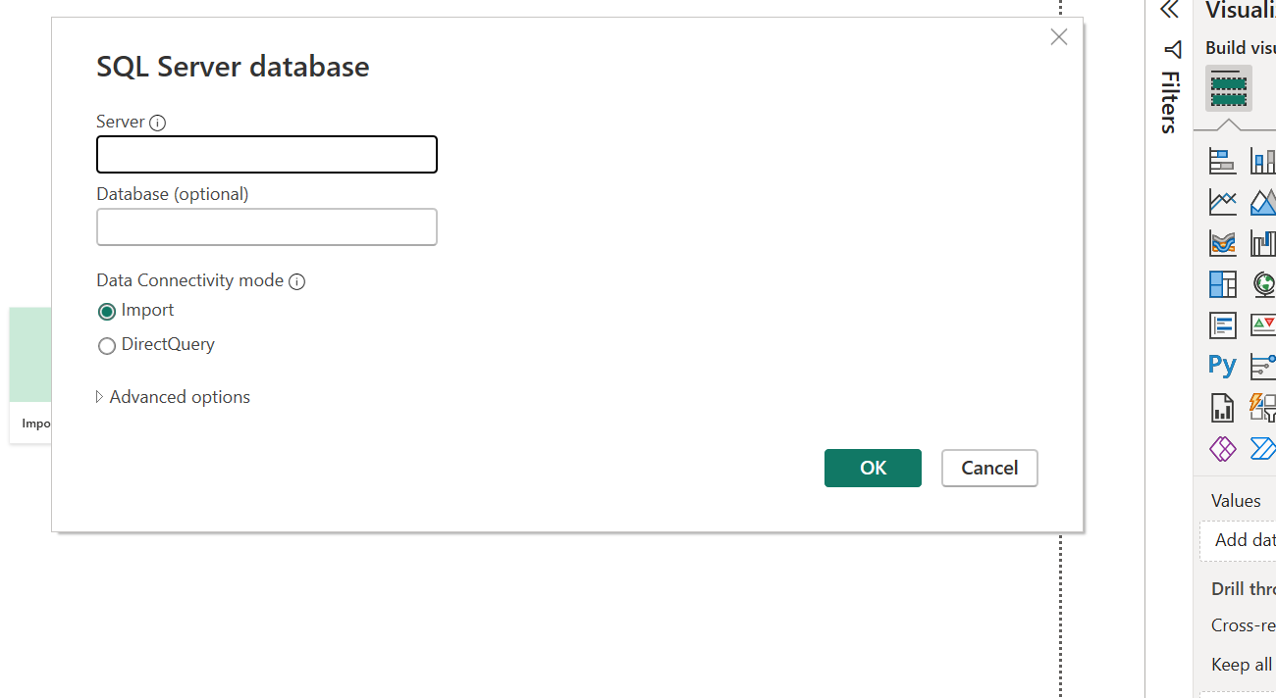Choose the line chart visual icon
1276x698 pixels.
(1222, 202)
